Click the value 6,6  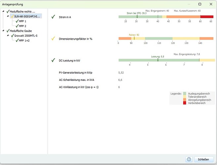pyautogui.click(x=120, y=80)
